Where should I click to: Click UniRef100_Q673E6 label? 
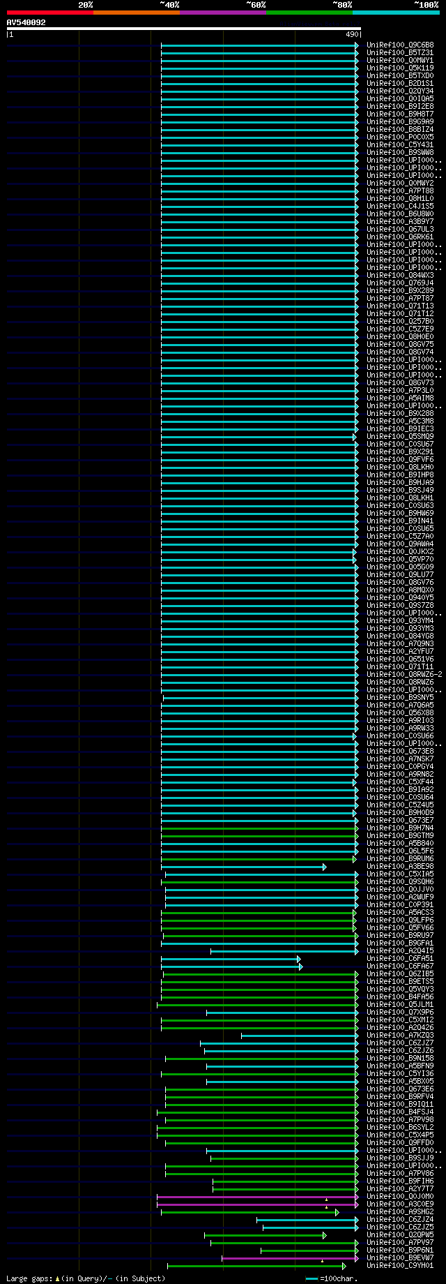pyautogui.click(x=400, y=1089)
